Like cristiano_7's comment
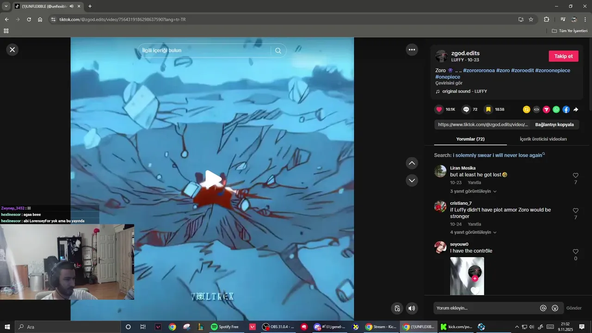The image size is (592, 333). tap(575, 210)
